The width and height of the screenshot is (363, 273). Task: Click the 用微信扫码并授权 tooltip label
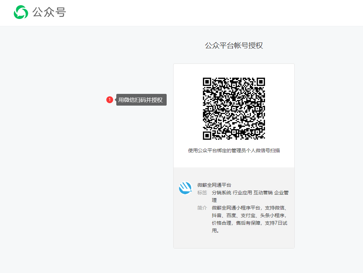[141, 100]
